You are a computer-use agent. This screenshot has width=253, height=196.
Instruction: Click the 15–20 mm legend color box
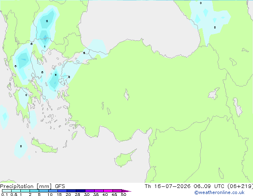tap(62, 191)
